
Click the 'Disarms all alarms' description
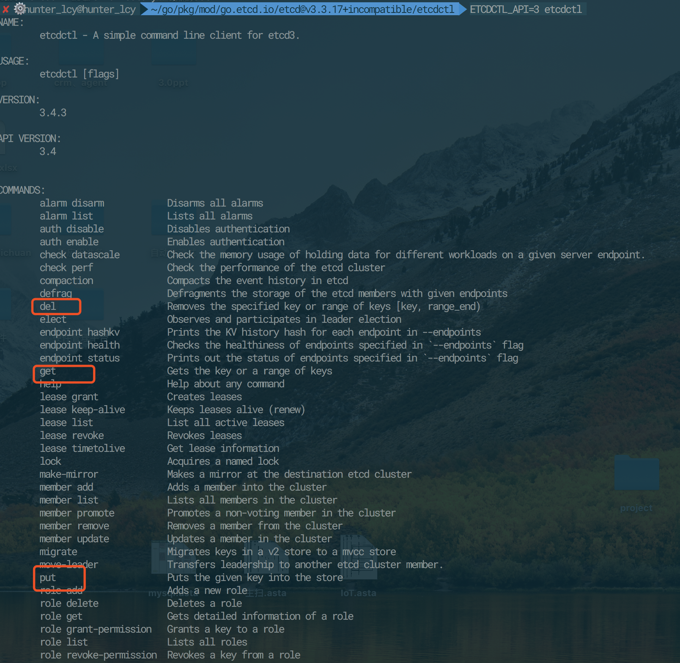coord(215,203)
